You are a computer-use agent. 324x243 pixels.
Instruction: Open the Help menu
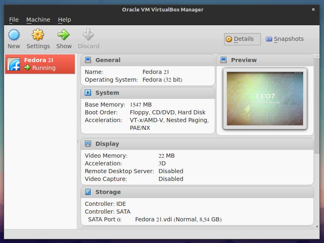click(64, 20)
